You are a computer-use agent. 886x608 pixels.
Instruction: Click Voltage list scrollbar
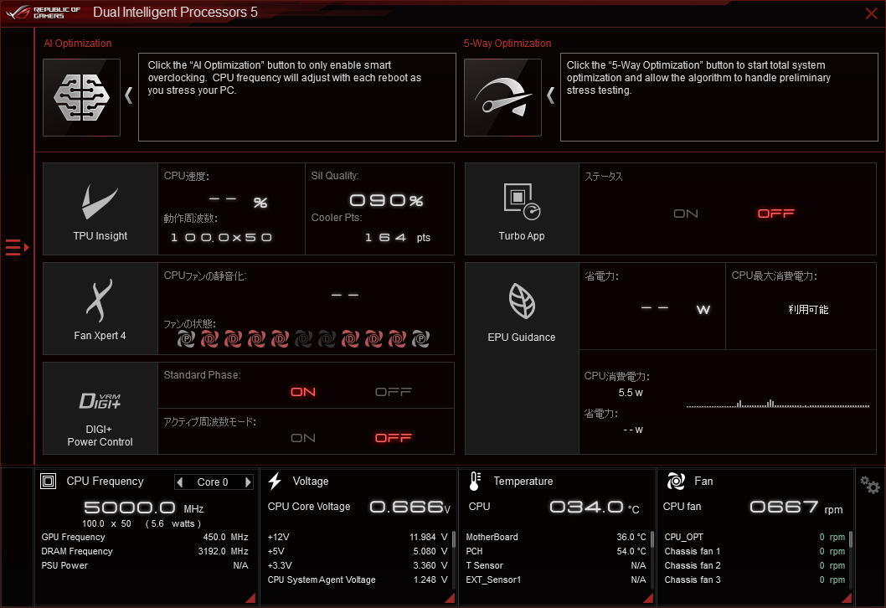454,539
